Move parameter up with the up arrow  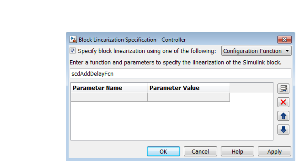[283, 116]
